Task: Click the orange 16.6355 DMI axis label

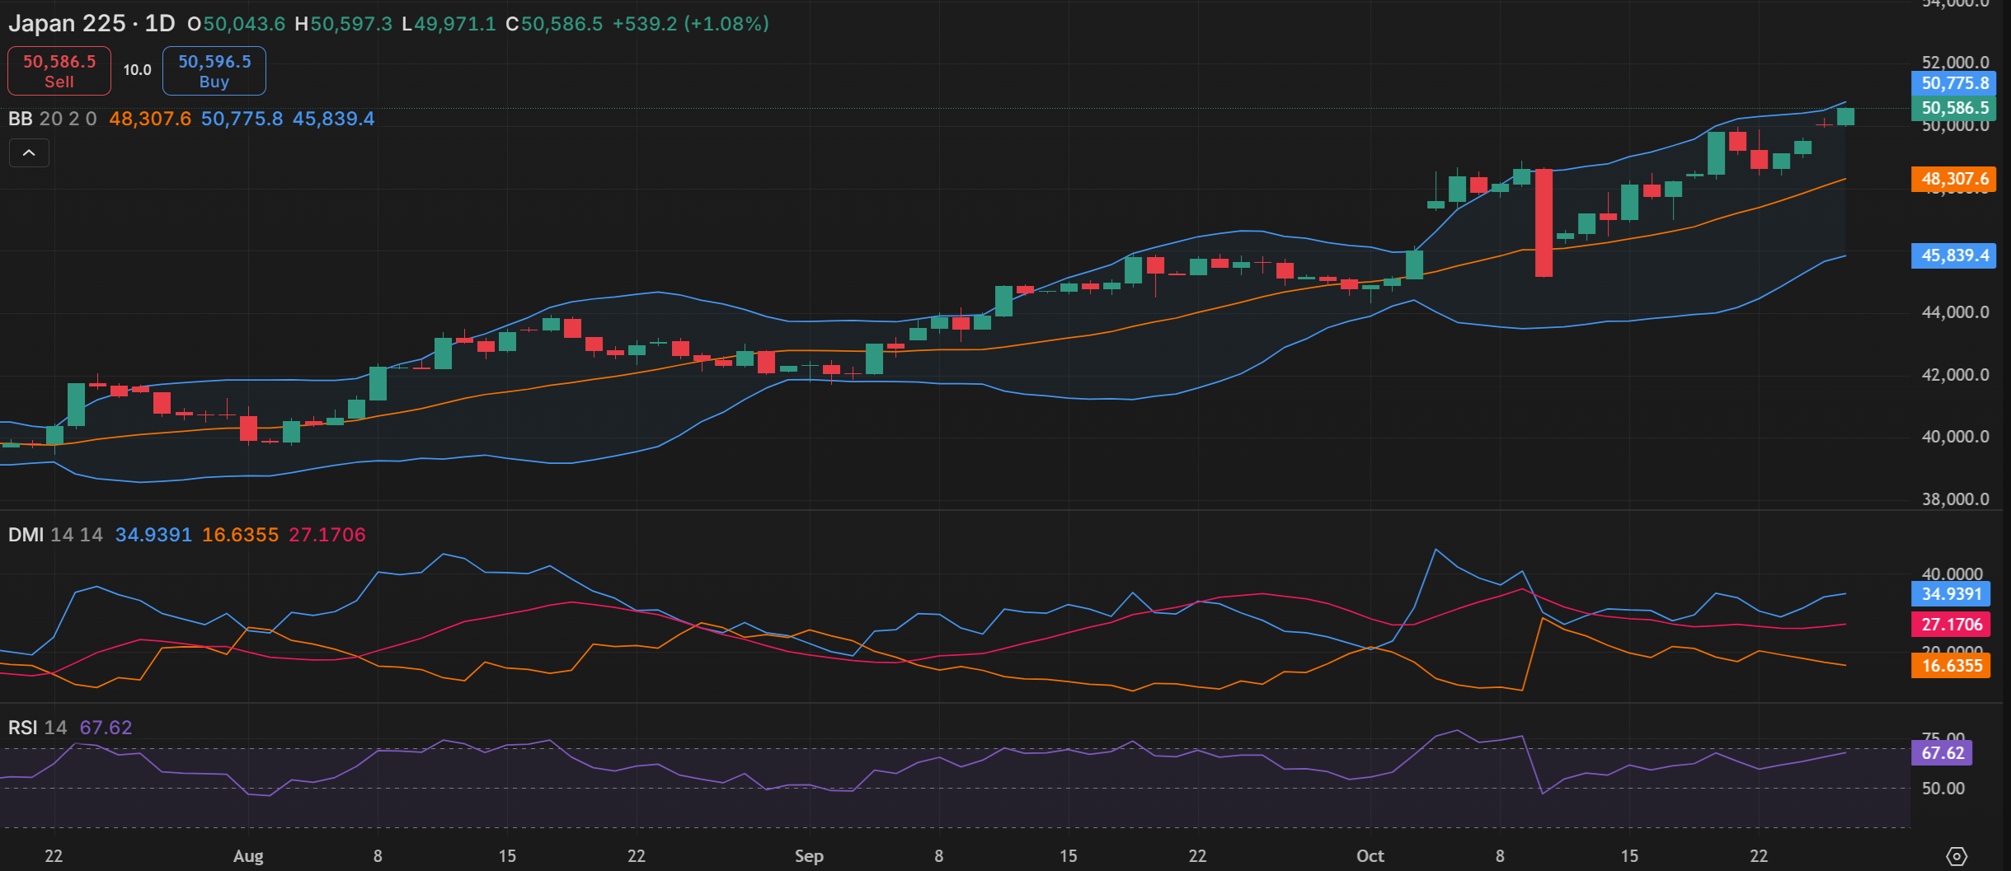Action: point(1950,666)
